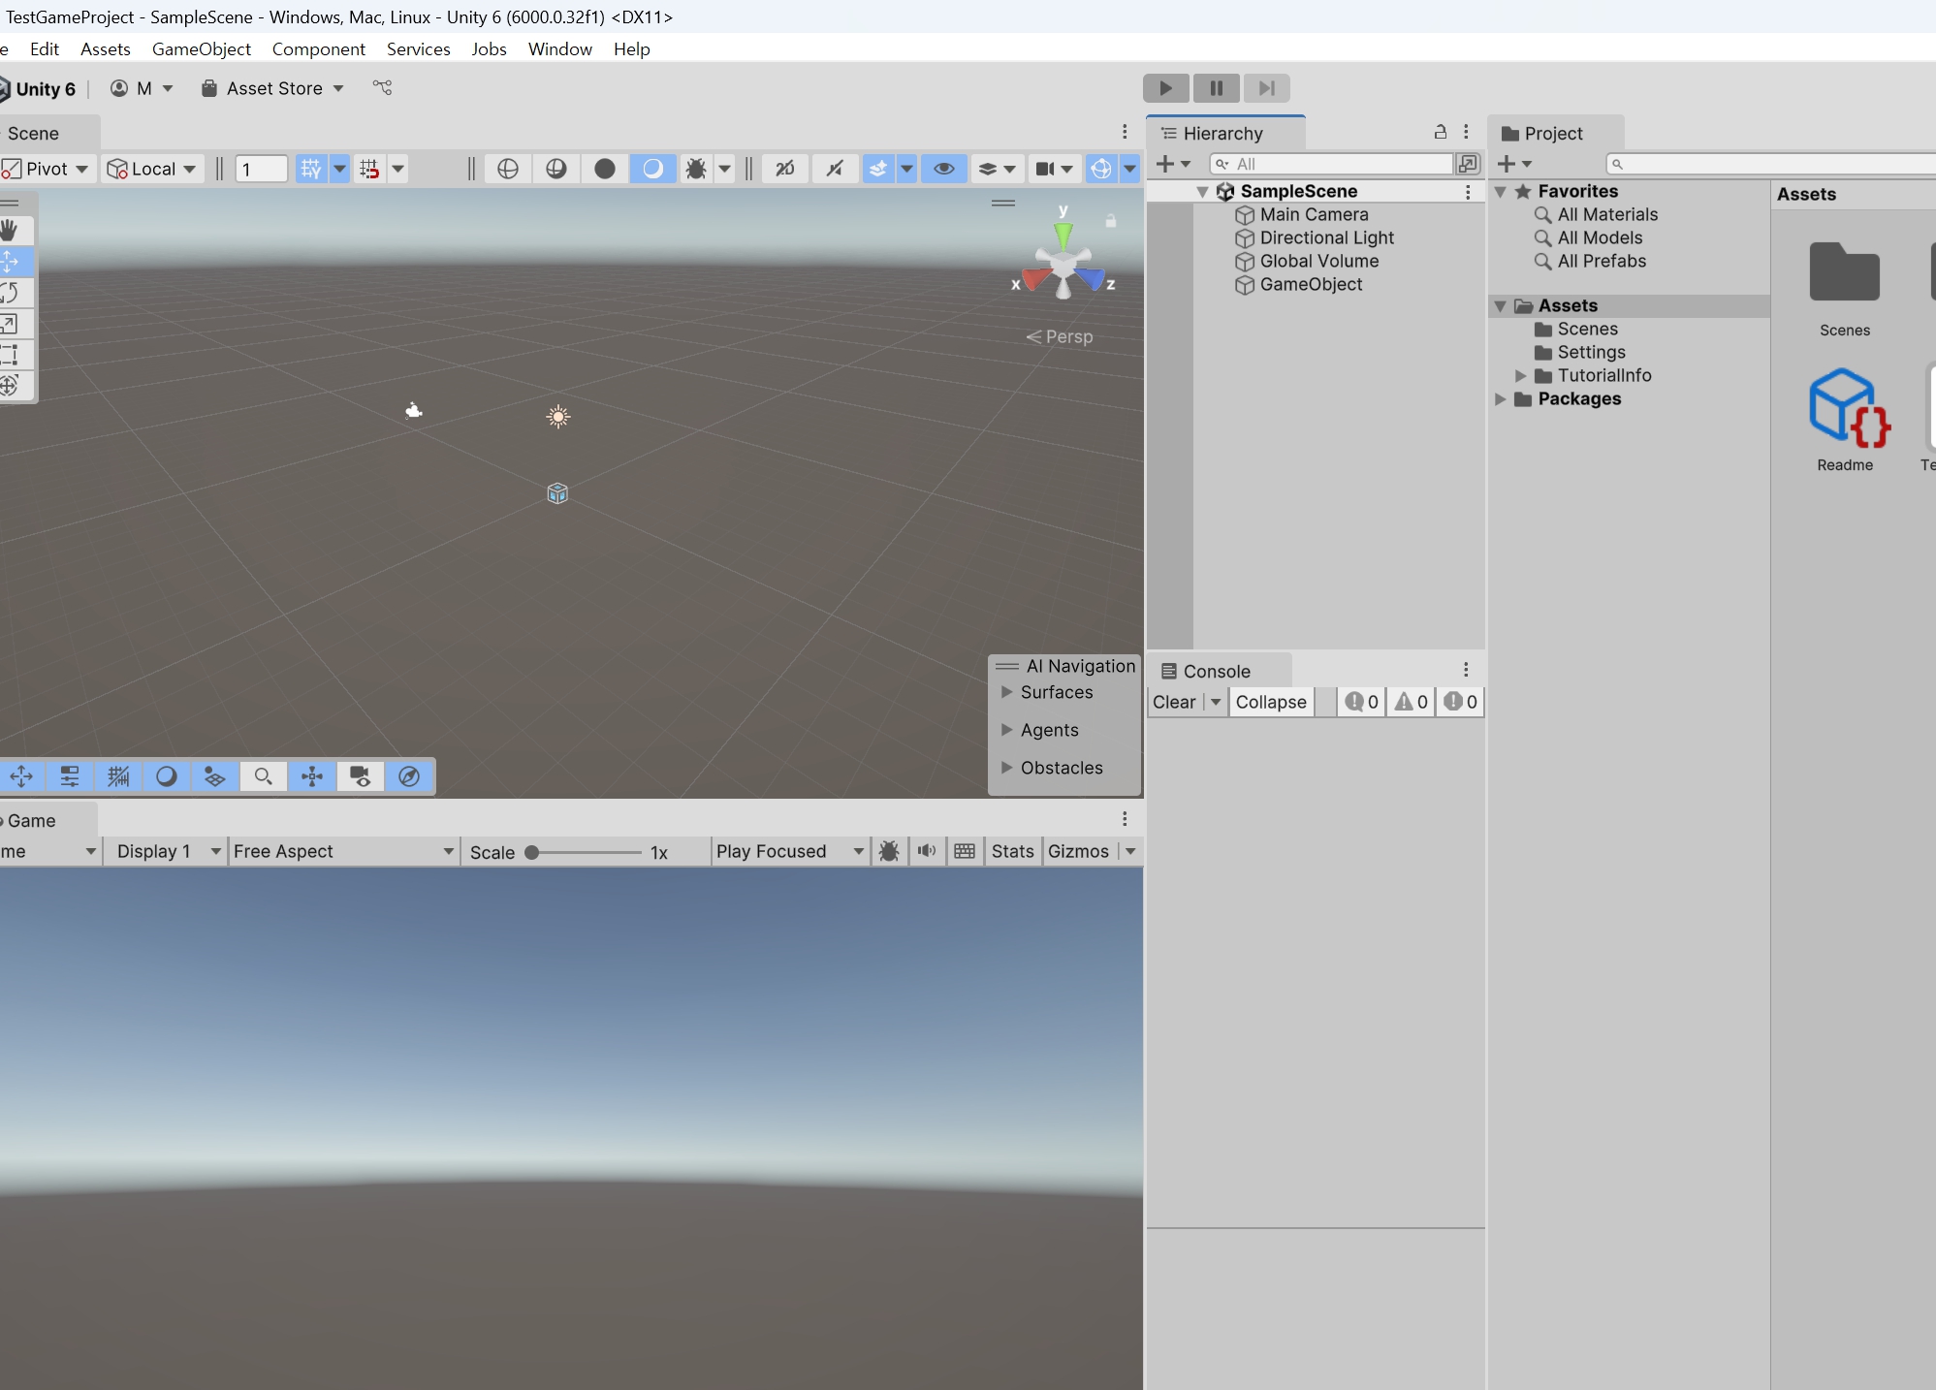Screen dimensions: 1936x1390
Task: Select the Main Camera gizmo in Scene
Action: [x=414, y=410]
